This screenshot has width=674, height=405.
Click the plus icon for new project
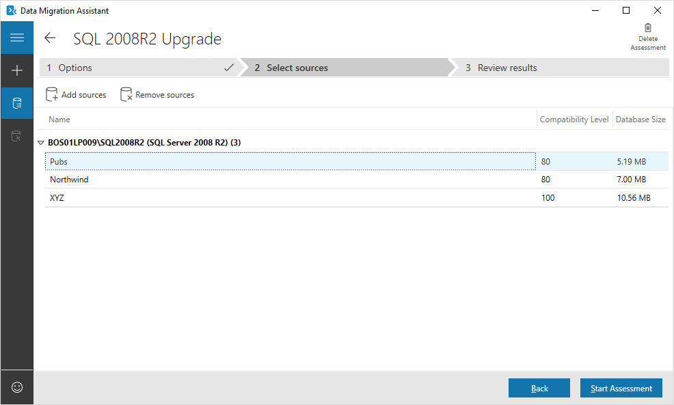click(17, 70)
